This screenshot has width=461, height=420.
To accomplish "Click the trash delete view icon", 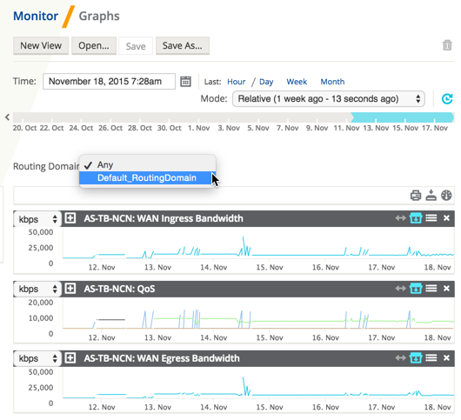I will (447, 45).
